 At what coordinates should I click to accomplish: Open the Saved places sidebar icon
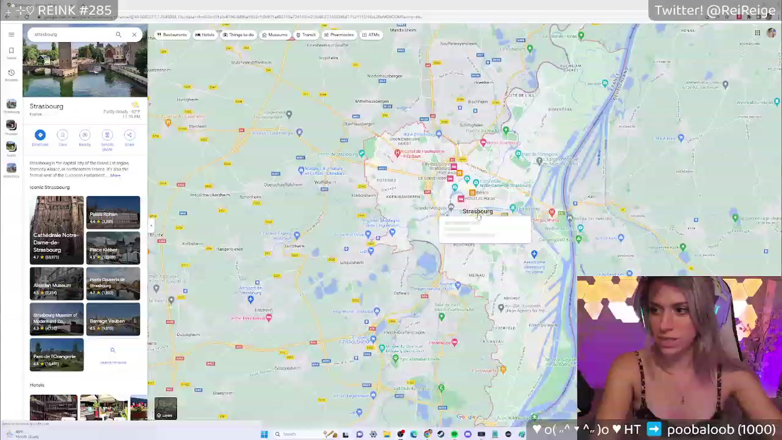coord(11,53)
